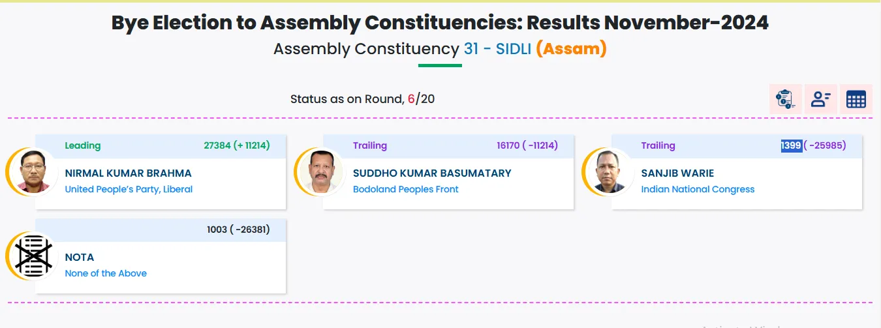Screen dimensions: 881x328
Task: Select the SANJIB WARIE name
Action: click(x=677, y=173)
